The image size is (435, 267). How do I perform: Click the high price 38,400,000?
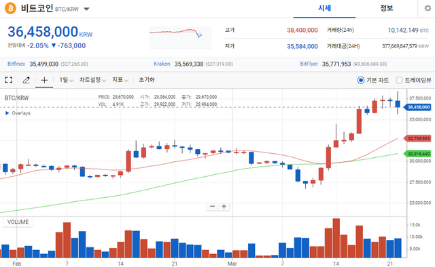coord(302,30)
